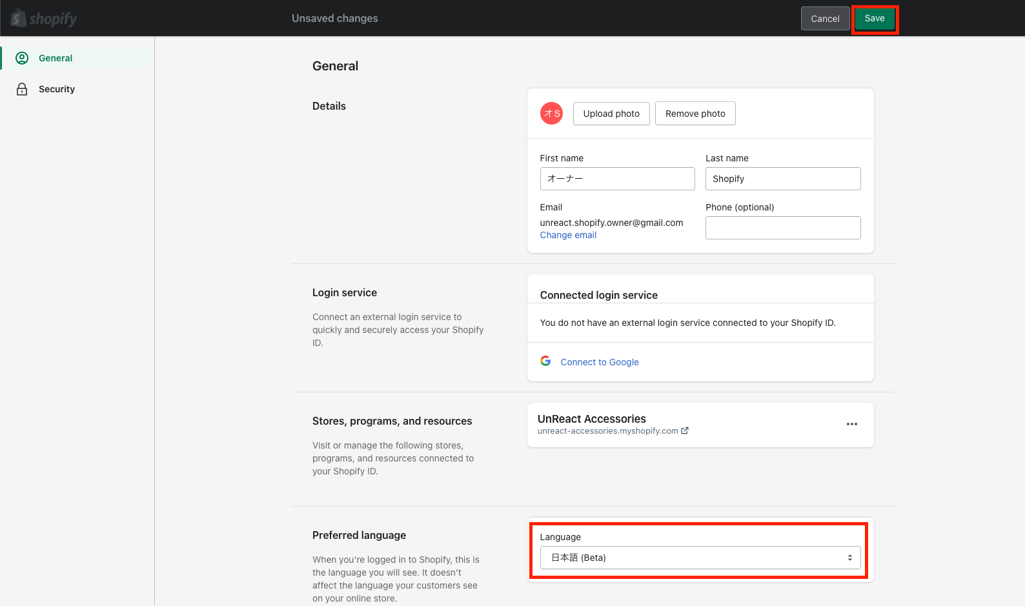Click the Security lock icon in sidebar
Screen dimensions: 1025x606
tap(22, 89)
